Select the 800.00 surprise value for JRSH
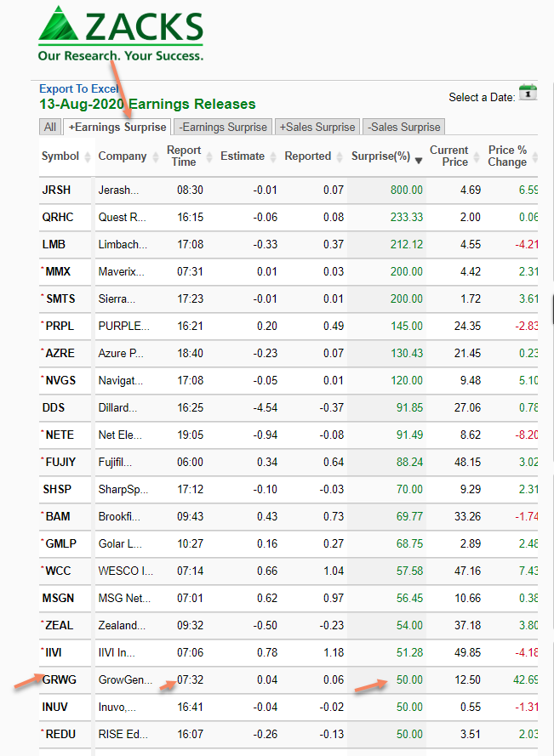 point(407,190)
